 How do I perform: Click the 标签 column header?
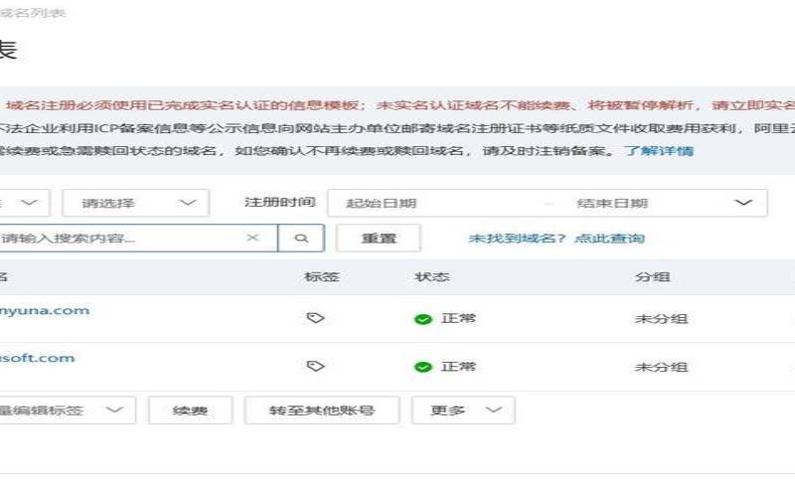click(321, 277)
